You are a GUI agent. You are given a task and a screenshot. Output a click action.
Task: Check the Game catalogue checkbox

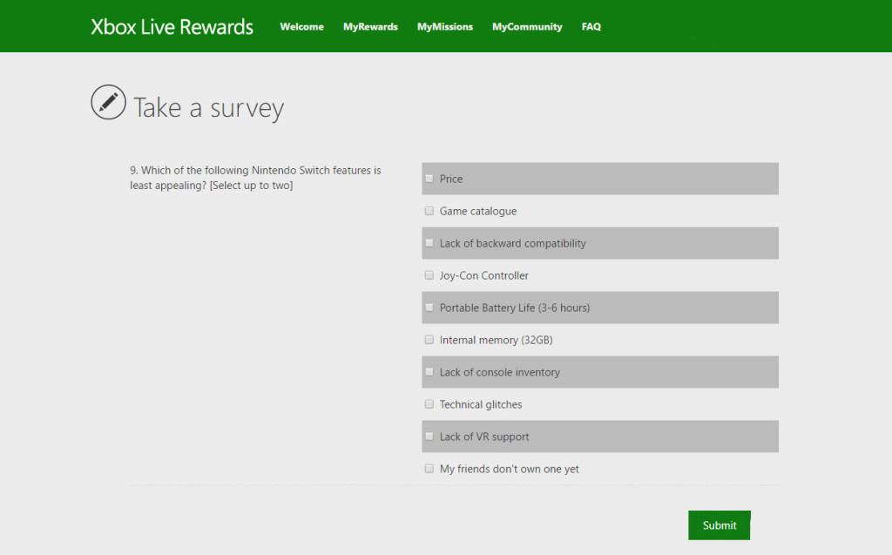[x=429, y=211]
